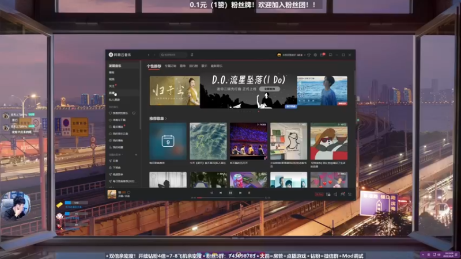Skip to next track

tap(240, 193)
